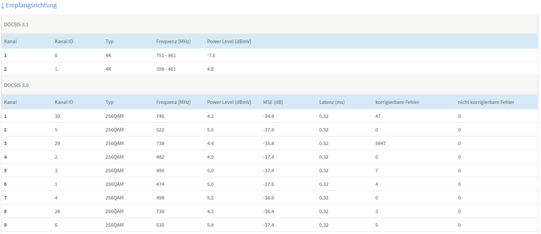Screen dimensions: 541x234
Task: Click the MSE (dB) column header
Action: (x=273, y=102)
